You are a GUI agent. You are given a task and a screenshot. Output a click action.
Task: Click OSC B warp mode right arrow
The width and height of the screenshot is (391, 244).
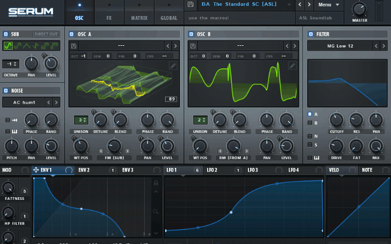pyautogui.click(x=247, y=151)
